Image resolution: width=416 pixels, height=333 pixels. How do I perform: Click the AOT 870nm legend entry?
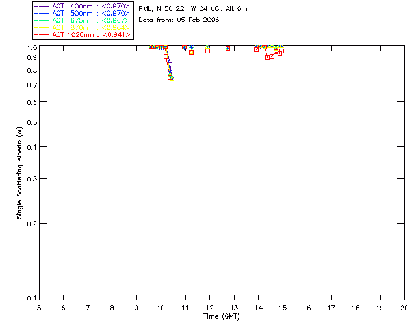click(82, 27)
